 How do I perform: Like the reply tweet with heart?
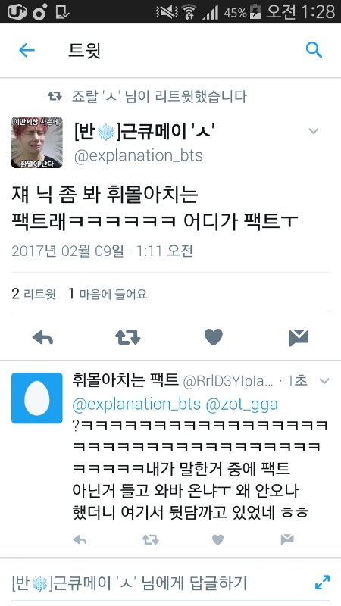pos(218,539)
